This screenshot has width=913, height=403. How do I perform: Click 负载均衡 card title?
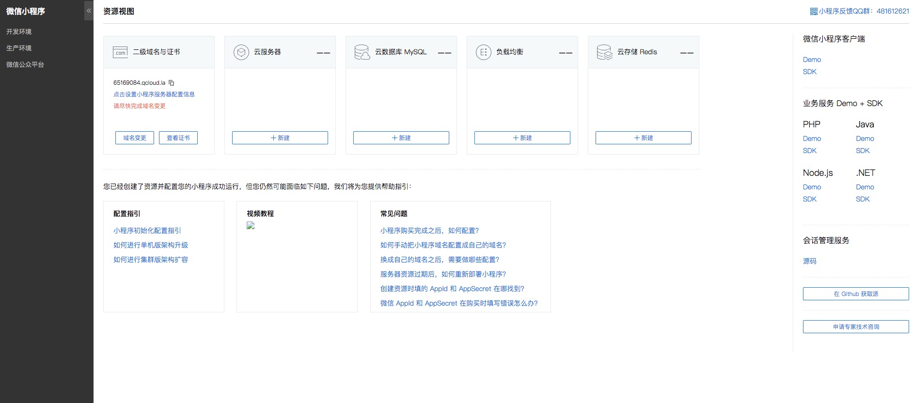(510, 52)
